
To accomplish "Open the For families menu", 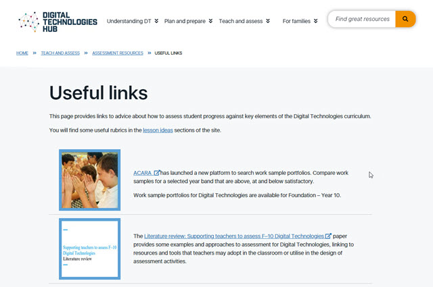I will point(296,21).
